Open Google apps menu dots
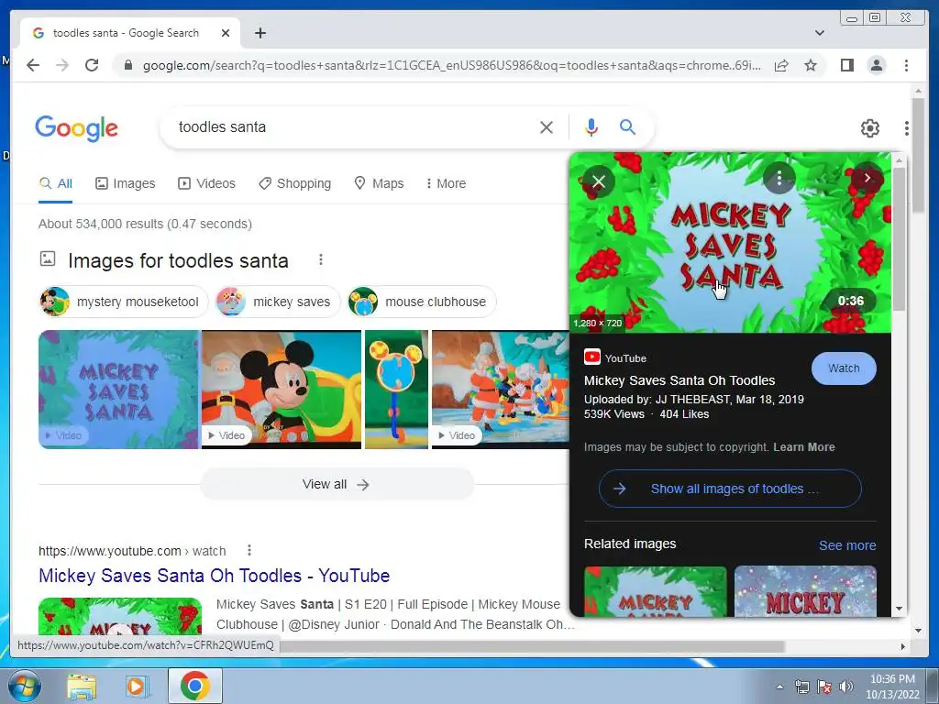The width and height of the screenshot is (939, 704). point(907,127)
